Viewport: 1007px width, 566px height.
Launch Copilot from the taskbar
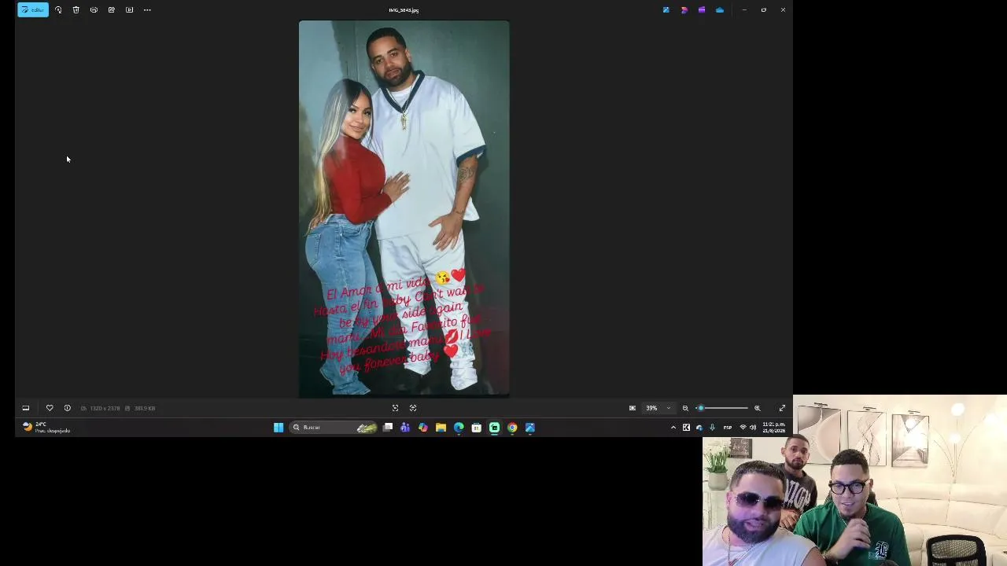click(423, 428)
